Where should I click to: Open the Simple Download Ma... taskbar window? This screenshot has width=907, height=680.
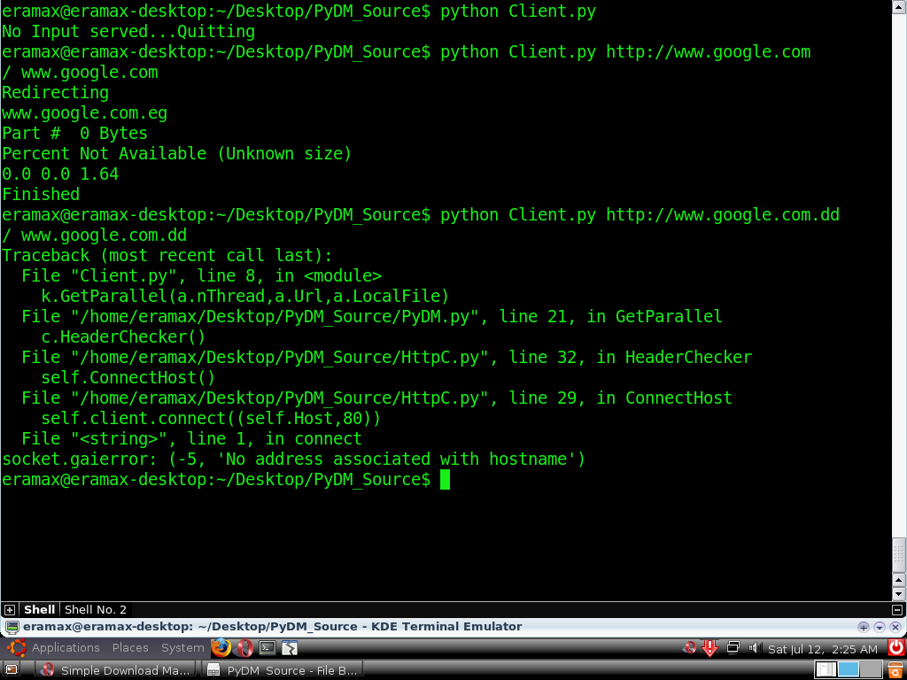point(116,669)
